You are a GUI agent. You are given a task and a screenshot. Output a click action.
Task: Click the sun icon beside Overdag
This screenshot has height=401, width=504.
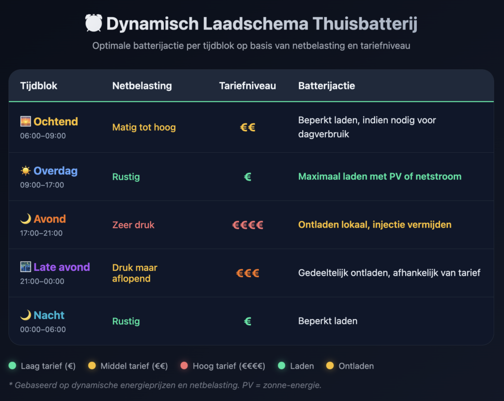pyautogui.click(x=26, y=171)
